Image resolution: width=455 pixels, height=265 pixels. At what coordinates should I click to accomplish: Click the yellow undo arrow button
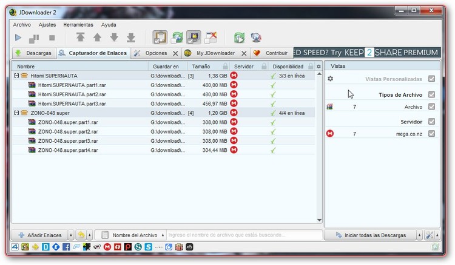click(x=81, y=235)
